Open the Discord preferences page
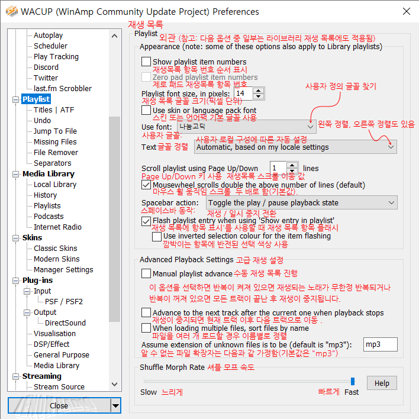Viewport: 419px width, 419px height. [x=46, y=67]
